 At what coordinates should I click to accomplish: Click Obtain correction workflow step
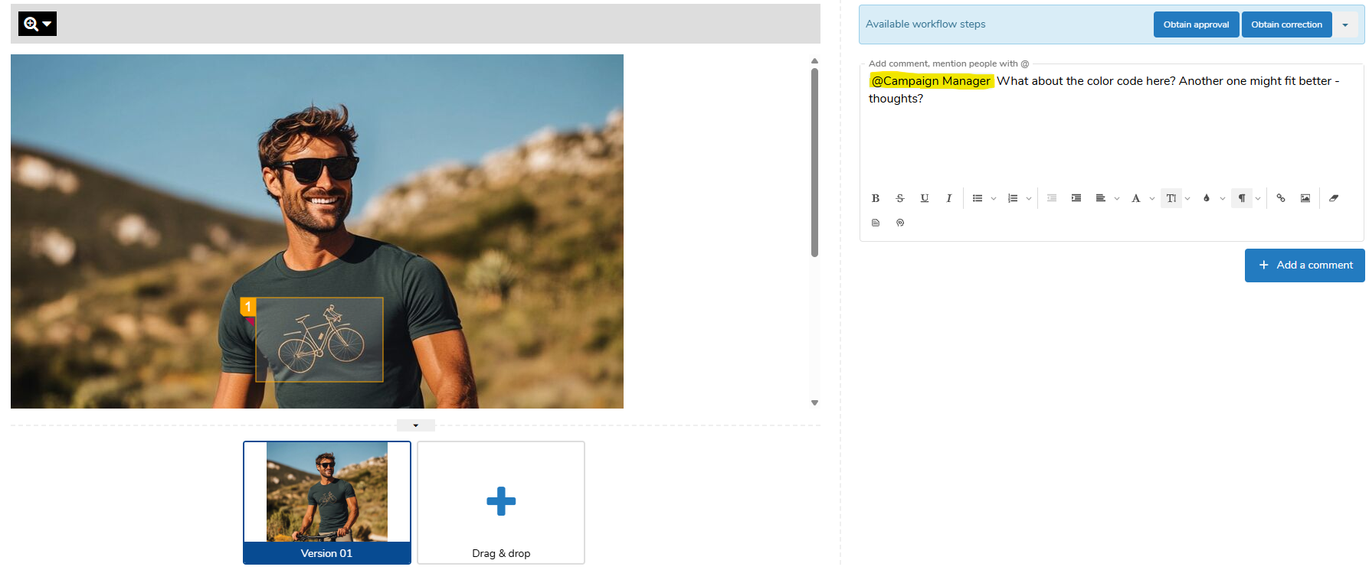click(x=1286, y=24)
